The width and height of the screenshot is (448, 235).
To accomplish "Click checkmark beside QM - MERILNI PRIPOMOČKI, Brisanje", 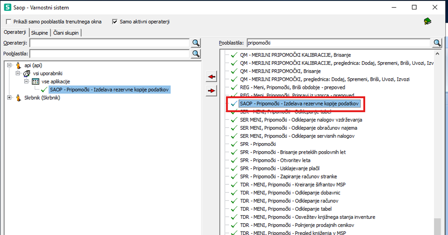I will pyautogui.click(x=234, y=71).
